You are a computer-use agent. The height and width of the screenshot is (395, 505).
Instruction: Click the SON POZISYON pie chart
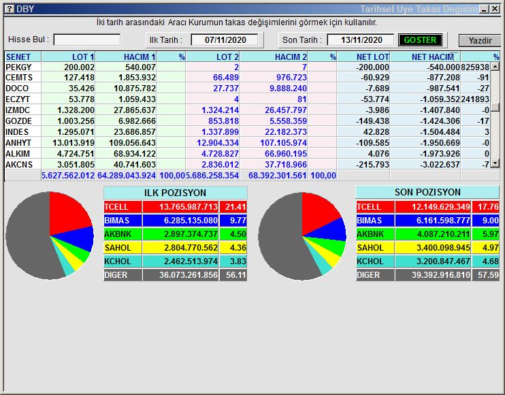(302, 236)
